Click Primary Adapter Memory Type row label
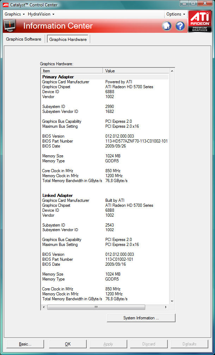 click(x=53, y=161)
